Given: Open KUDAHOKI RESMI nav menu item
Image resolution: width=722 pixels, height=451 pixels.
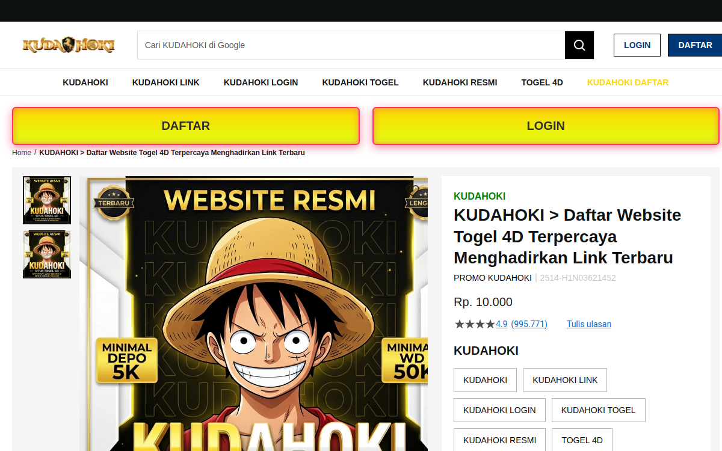Looking at the screenshot, I should pyautogui.click(x=460, y=82).
